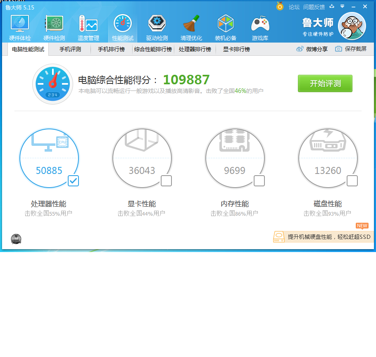Open the title bar dropdown menu
The height and width of the screenshot is (357, 376).
343,7
